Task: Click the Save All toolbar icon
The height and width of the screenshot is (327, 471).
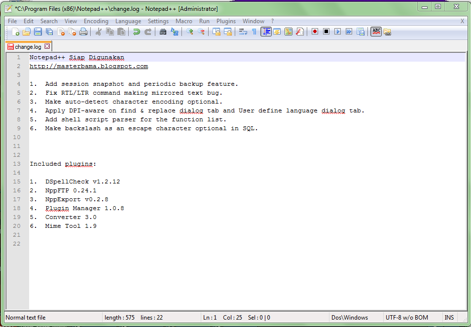Action: [x=49, y=32]
